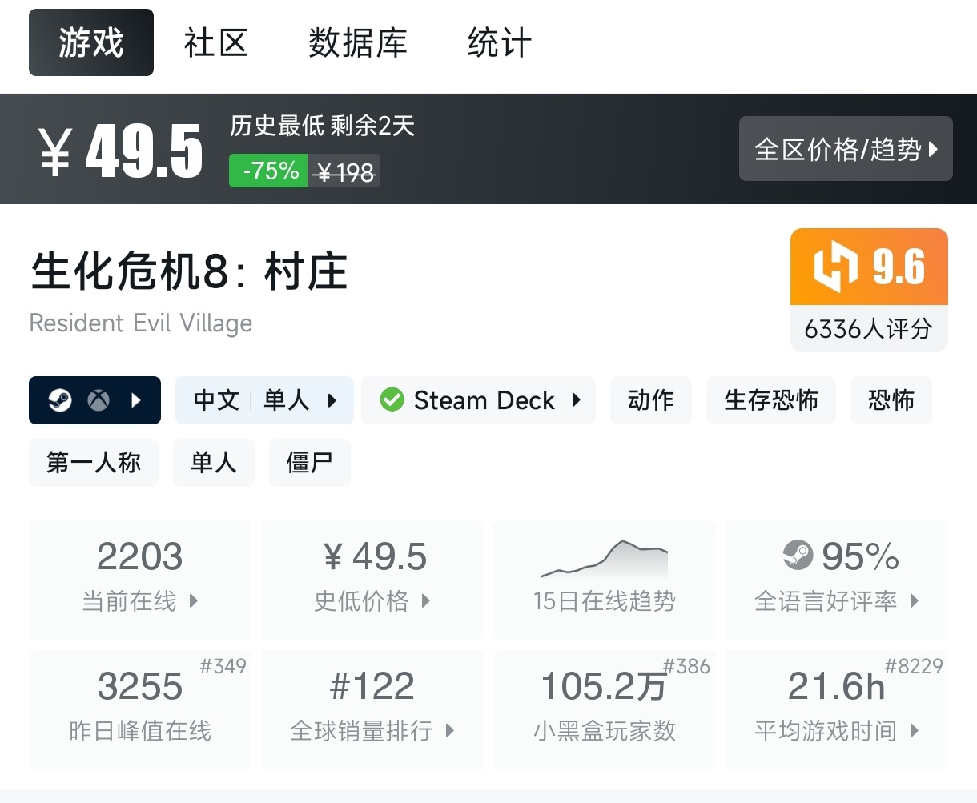Expand the 史低价格 arrow
This screenshot has width=977, height=803.
tap(425, 600)
